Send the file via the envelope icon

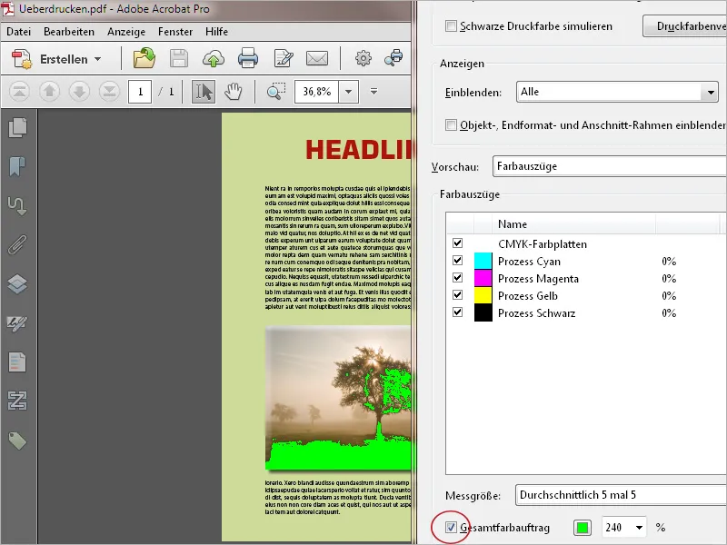pos(317,58)
